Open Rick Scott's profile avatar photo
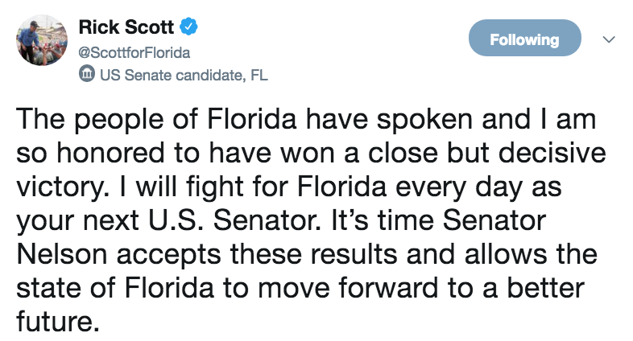Screen dimensions: 633x341 (x=42, y=40)
